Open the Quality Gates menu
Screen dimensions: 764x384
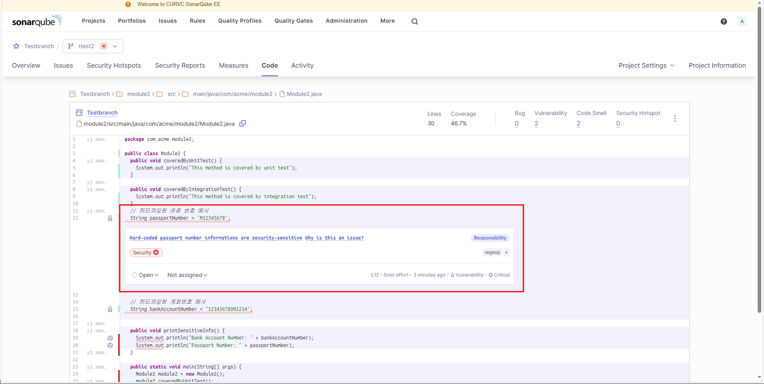coord(294,21)
